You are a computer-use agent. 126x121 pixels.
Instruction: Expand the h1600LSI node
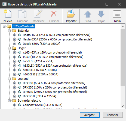pyautogui.click(x=14, y=75)
